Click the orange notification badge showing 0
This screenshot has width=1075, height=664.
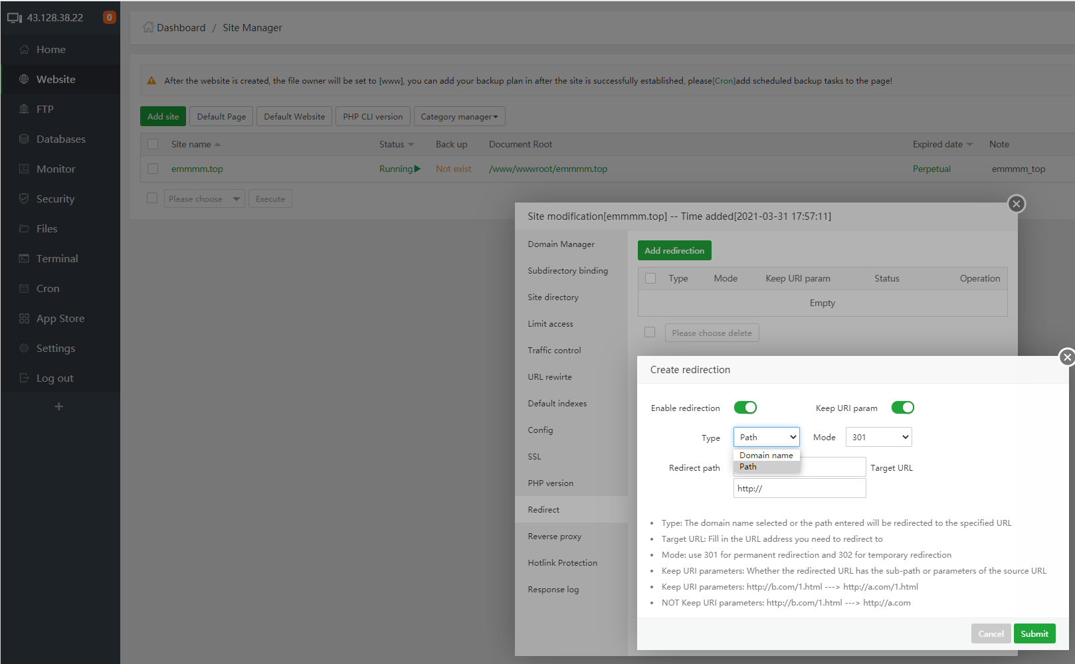(110, 17)
